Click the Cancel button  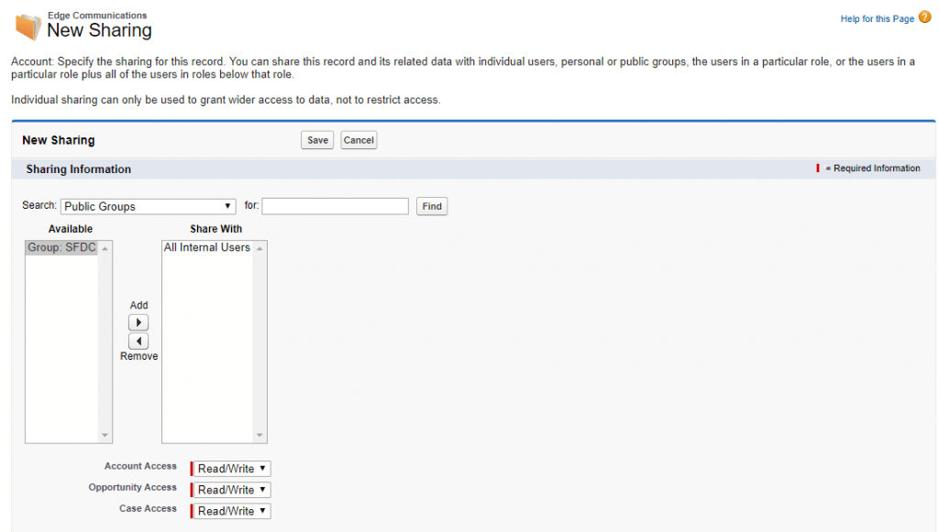(358, 140)
